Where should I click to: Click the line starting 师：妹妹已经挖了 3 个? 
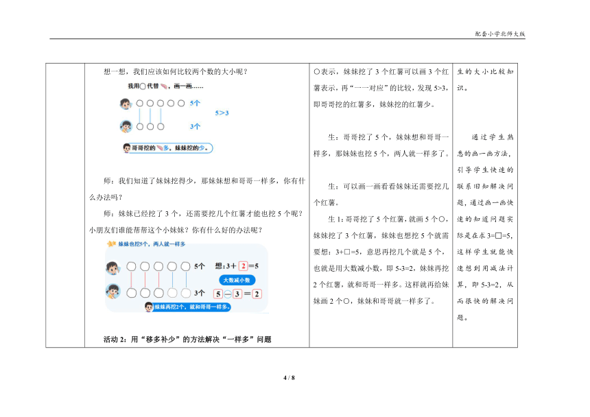tap(203, 213)
